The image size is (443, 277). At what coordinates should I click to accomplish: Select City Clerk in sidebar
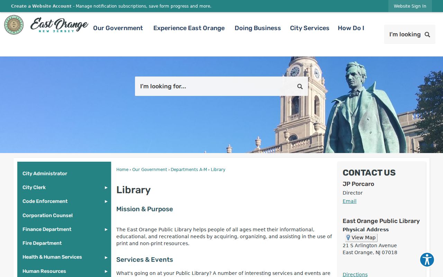click(x=34, y=187)
